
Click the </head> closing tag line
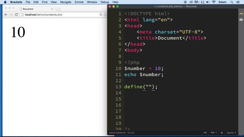(135, 44)
